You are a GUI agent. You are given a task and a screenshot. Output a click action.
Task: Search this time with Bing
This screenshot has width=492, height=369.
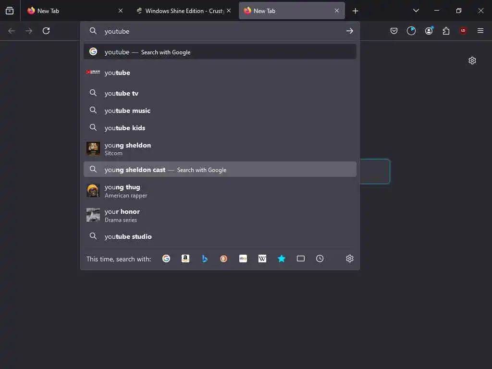click(205, 258)
